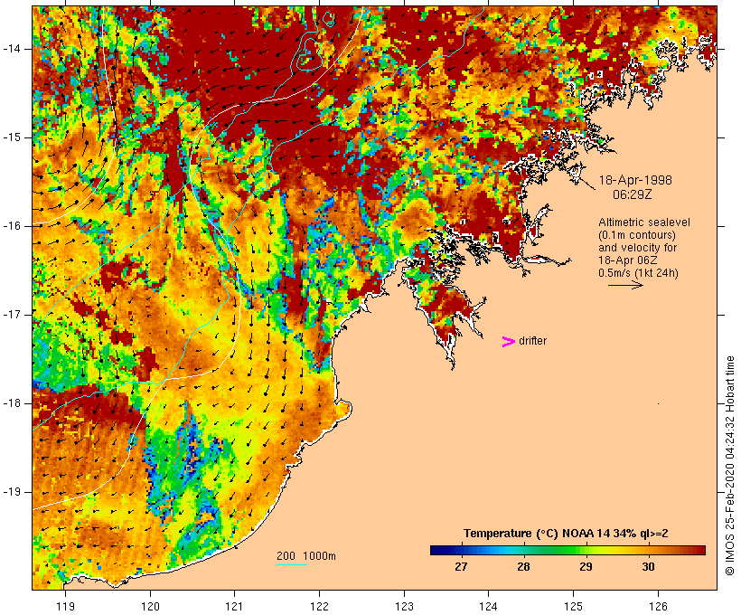
Task: Click the date text '18-Apr-1998'
Action: pyautogui.click(x=635, y=180)
